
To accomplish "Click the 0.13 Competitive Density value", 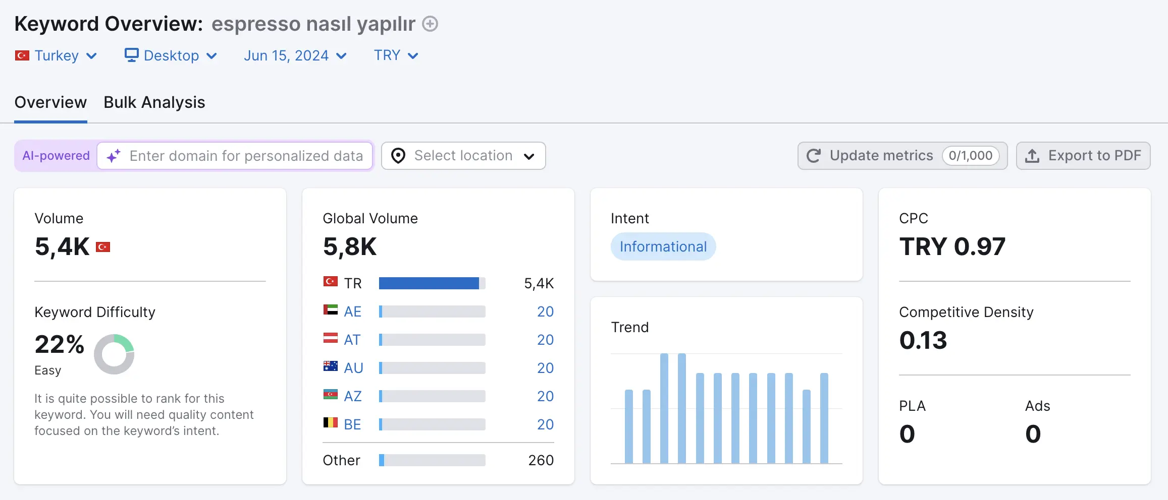I will point(923,340).
